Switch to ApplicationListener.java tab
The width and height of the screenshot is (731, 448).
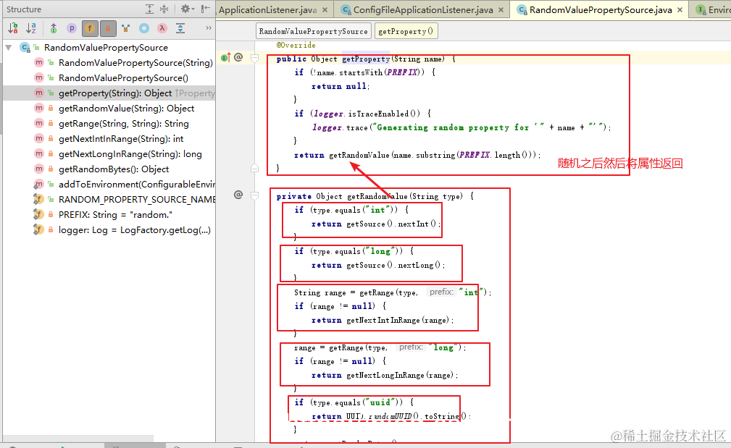267,10
